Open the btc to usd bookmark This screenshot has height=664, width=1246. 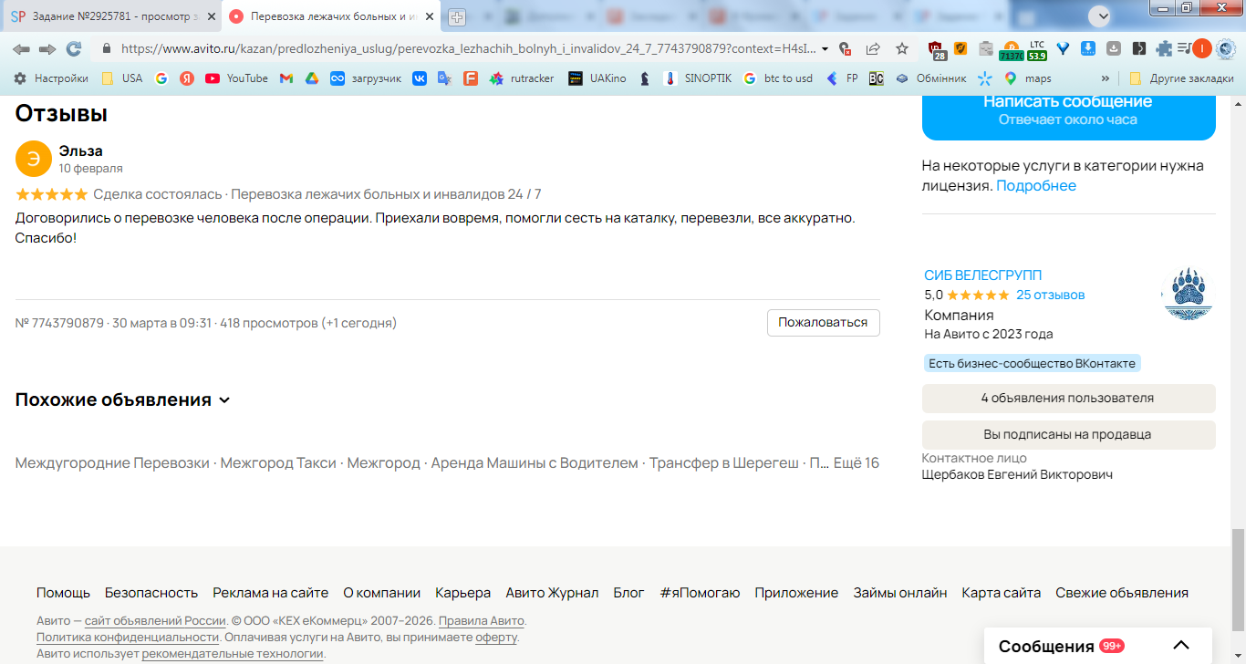(777, 78)
